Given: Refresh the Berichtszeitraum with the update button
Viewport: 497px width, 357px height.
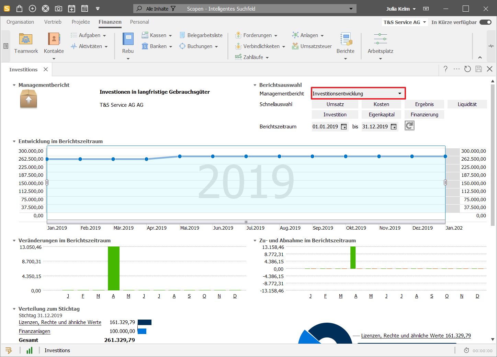Looking at the screenshot, I should (409, 126).
